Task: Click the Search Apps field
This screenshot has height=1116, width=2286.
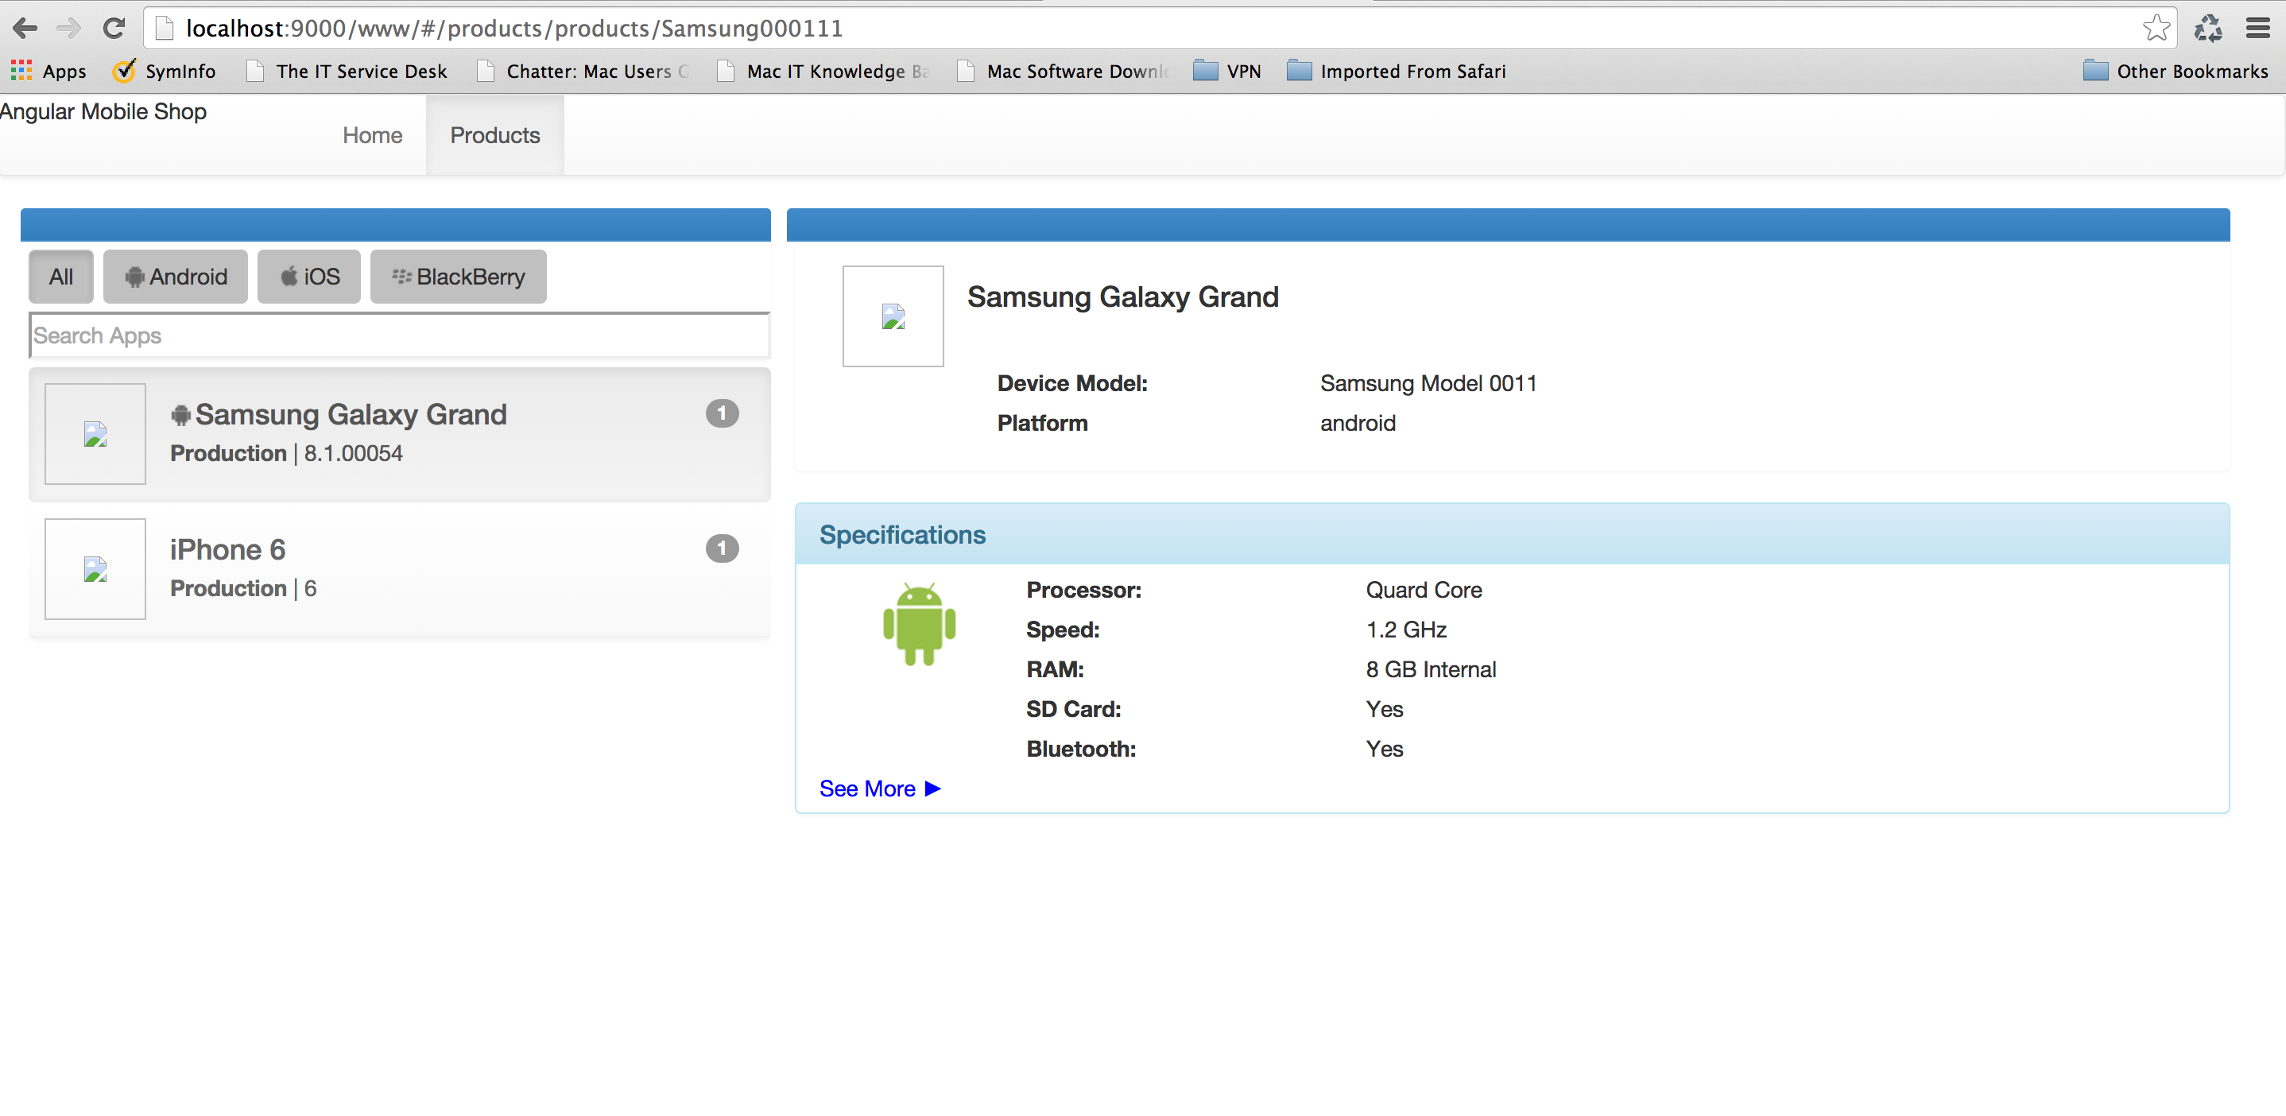Action: click(399, 335)
